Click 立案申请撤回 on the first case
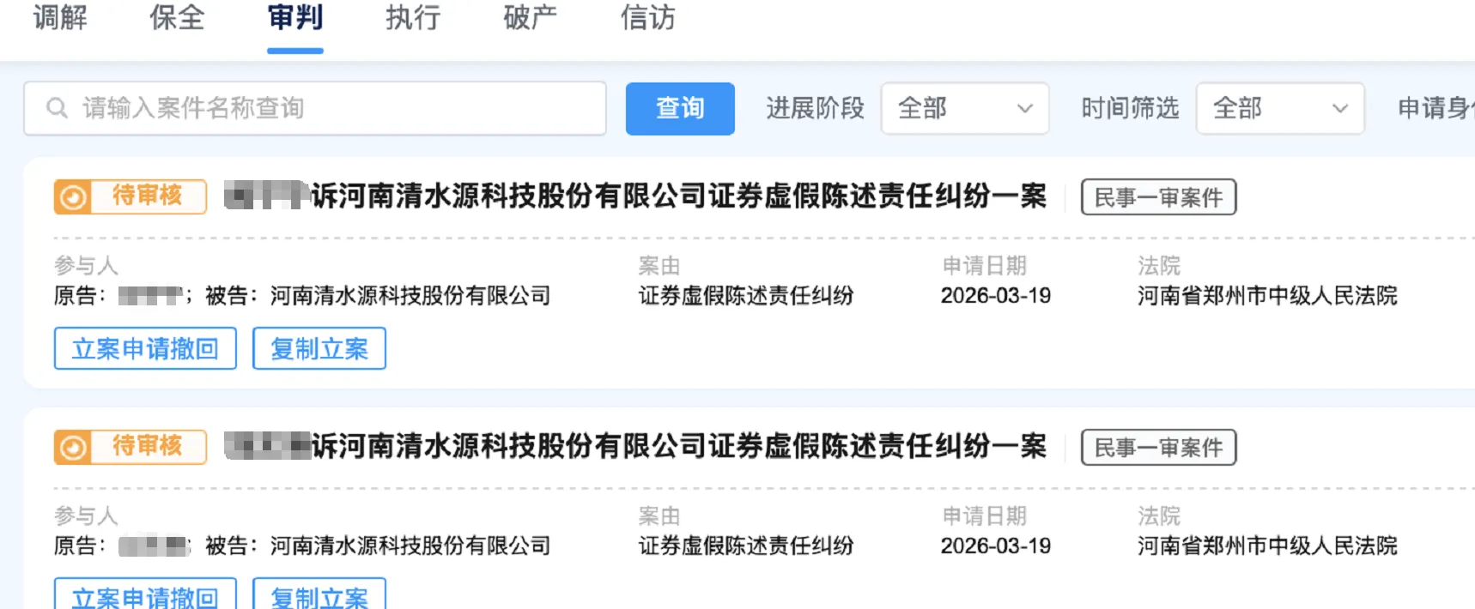This screenshot has height=609, width=1475. (145, 348)
